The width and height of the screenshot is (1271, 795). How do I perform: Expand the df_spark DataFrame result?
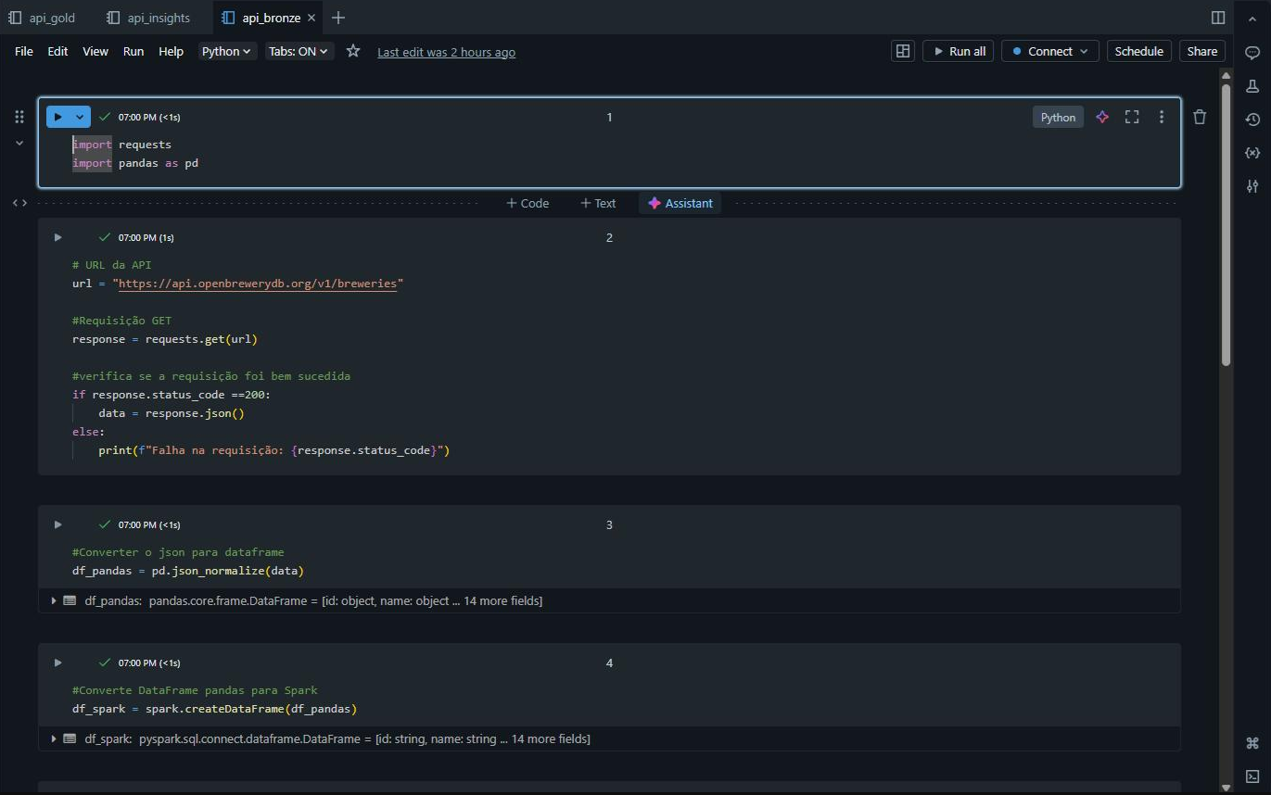(x=53, y=738)
